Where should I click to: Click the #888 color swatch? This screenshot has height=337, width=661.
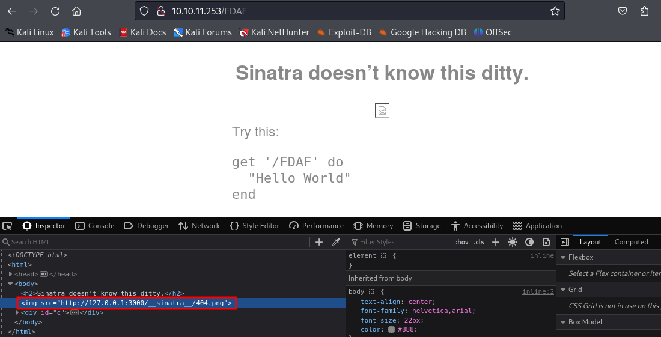pos(391,330)
